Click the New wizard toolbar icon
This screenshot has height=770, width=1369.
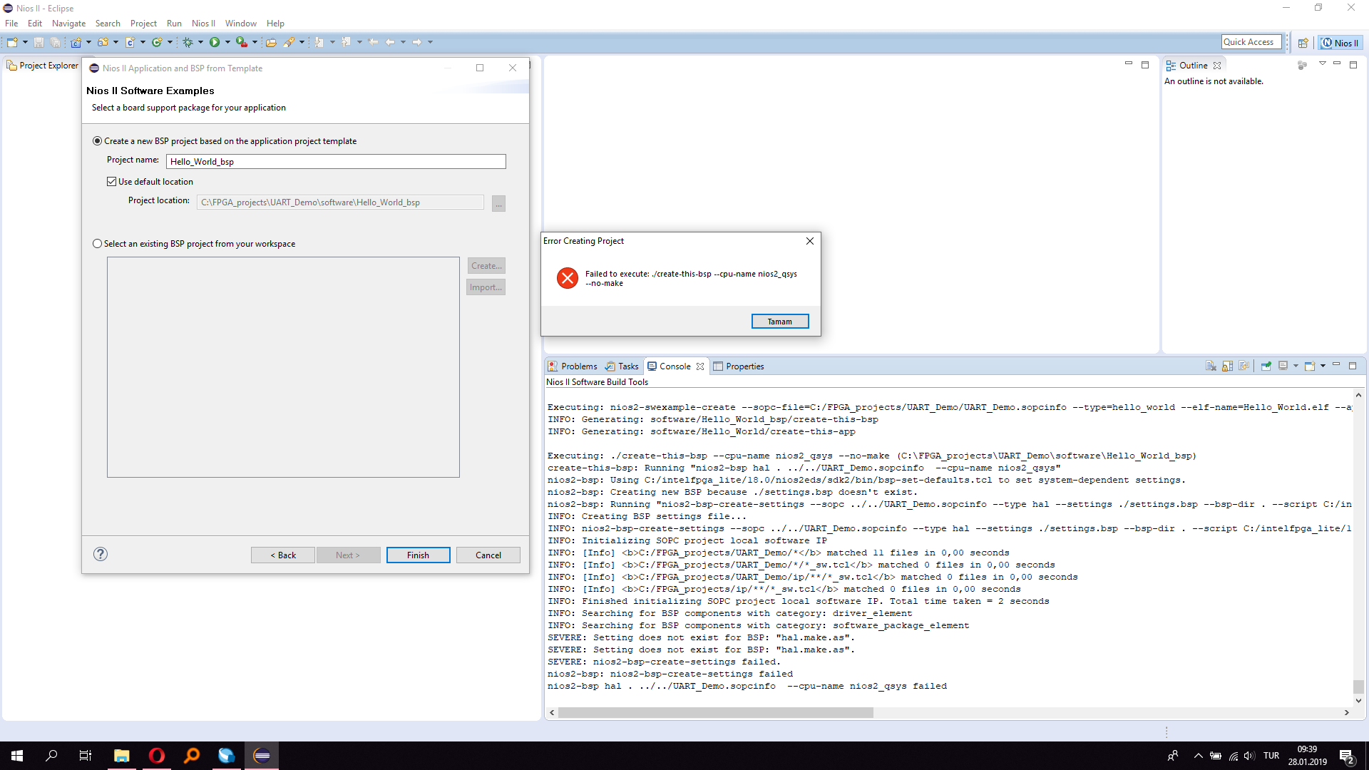pyautogui.click(x=12, y=42)
